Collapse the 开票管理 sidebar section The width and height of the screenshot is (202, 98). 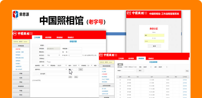coord(21,46)
